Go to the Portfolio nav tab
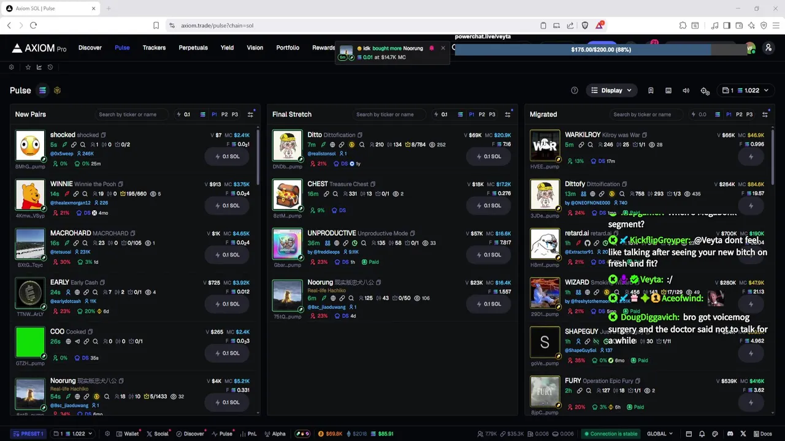This screenshot has width=785, height=441. [288, 48]
